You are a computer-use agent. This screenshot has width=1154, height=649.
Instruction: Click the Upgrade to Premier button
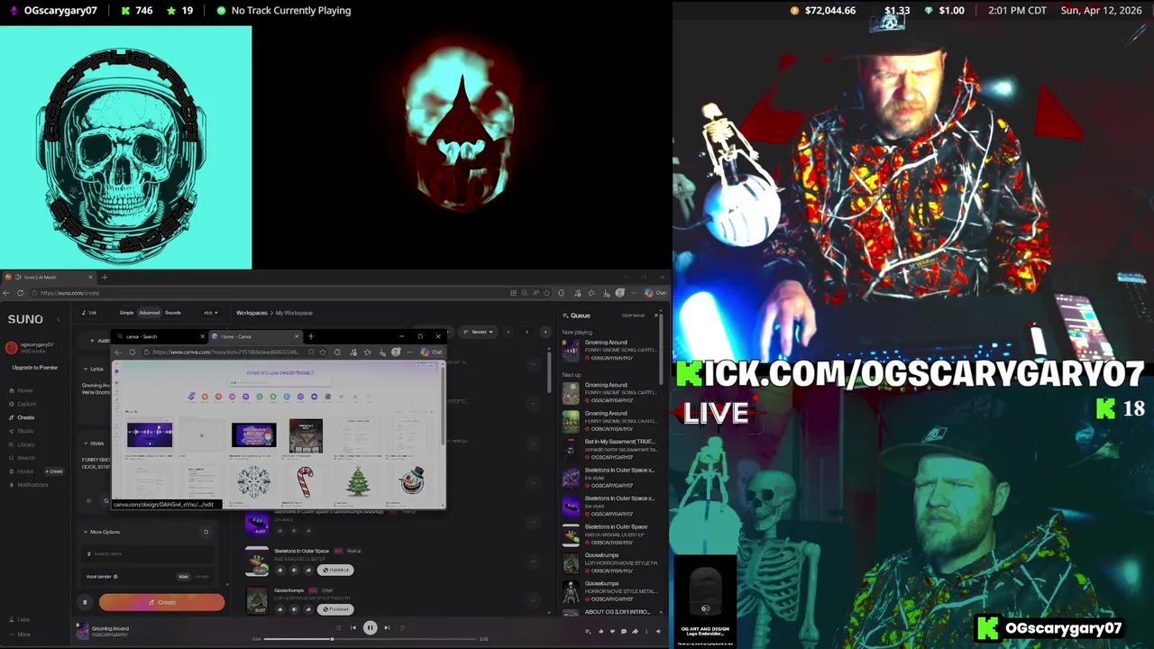[x=35, y=368]
